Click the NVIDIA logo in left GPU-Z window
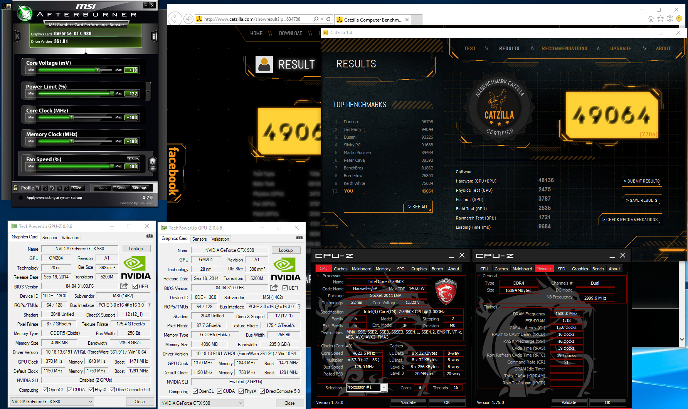Viewport: 688px width, 409px height. pyautogui.click(x=136, y=268)
